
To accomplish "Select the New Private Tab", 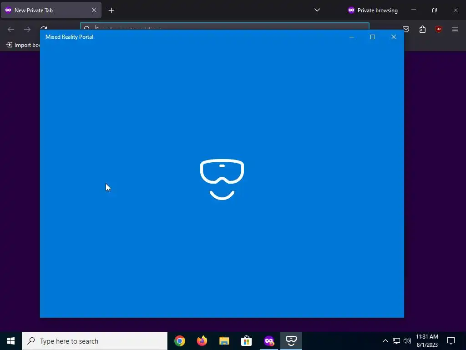I will (x=51, y=10).
